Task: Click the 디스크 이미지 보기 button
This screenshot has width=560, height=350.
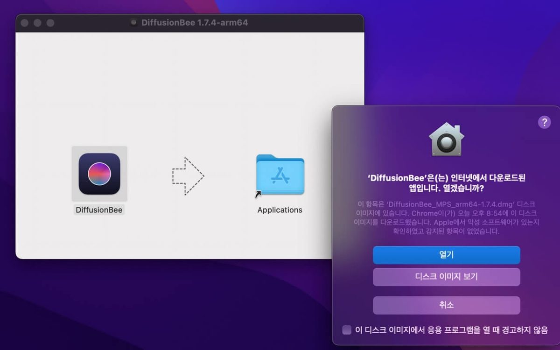Action: click(446, 277)
